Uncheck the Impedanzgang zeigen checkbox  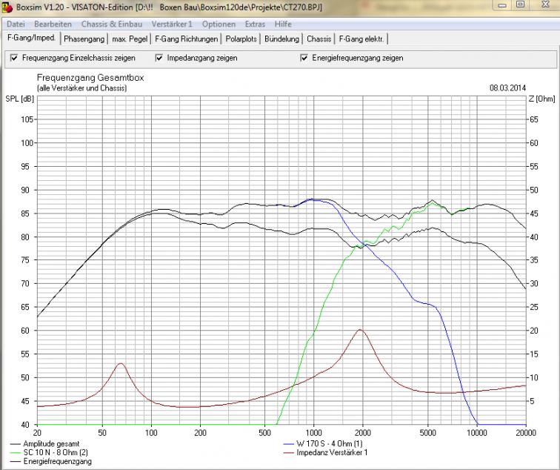159,58
